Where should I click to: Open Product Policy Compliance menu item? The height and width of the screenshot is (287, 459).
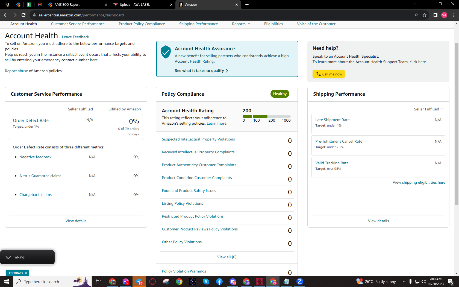pos(142,24)
